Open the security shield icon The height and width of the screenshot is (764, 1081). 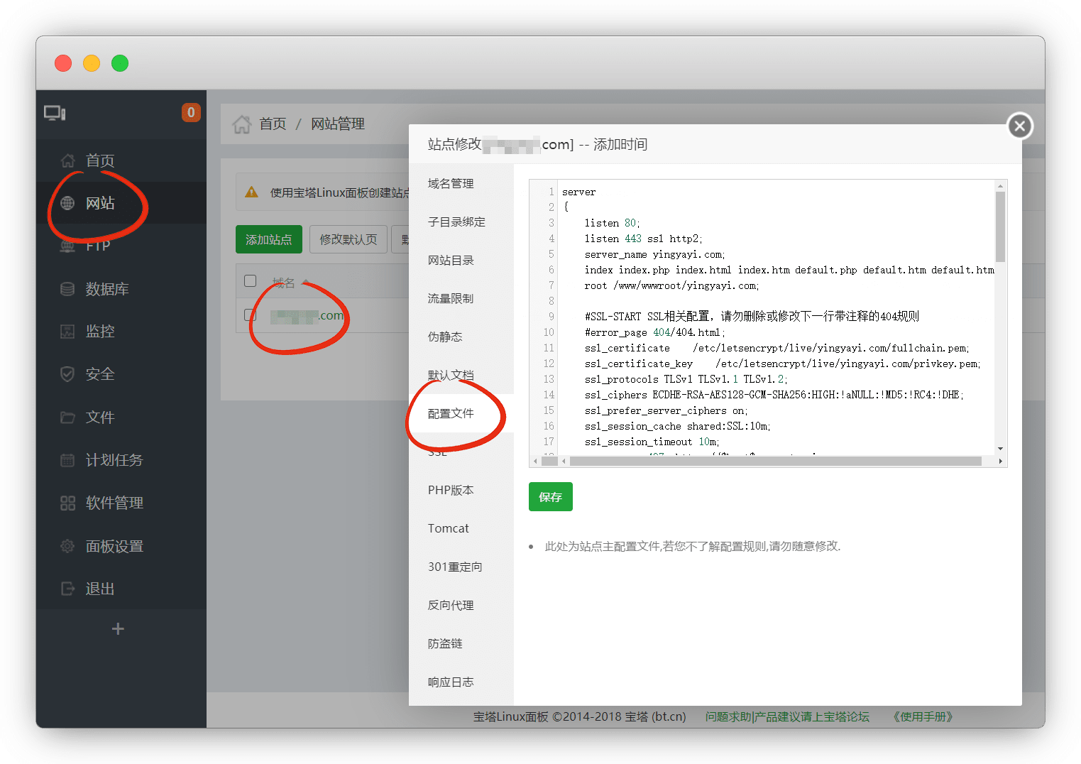pyautogui.click(x=67, y=374)
